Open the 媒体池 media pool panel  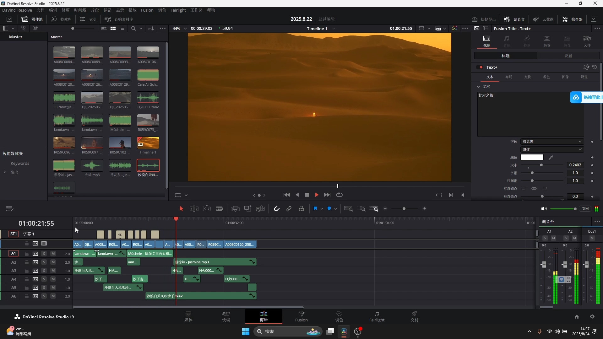[32, 19]
